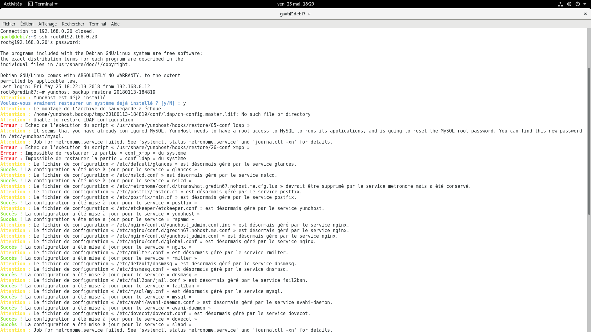Click the path '/etc/fail2ban/jail.conf'
The height and width of the screenshot is (332, 591).
tap(148, 280)
